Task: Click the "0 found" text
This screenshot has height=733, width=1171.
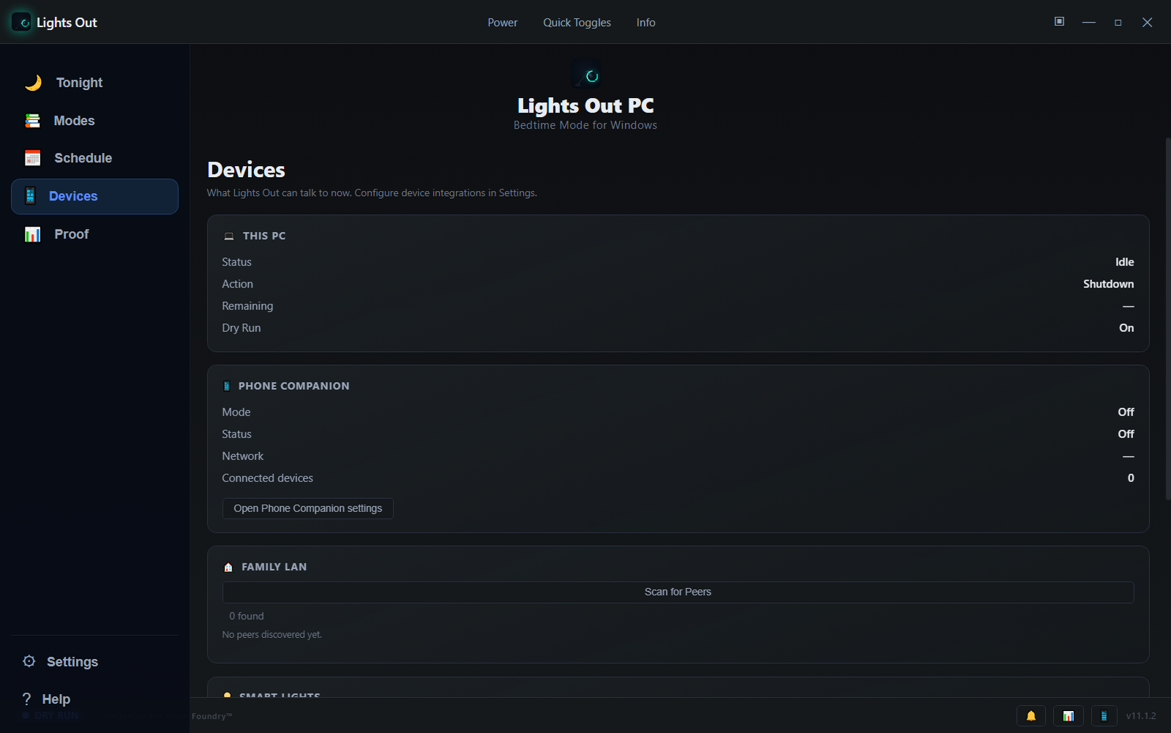Action: pos(247,616)
